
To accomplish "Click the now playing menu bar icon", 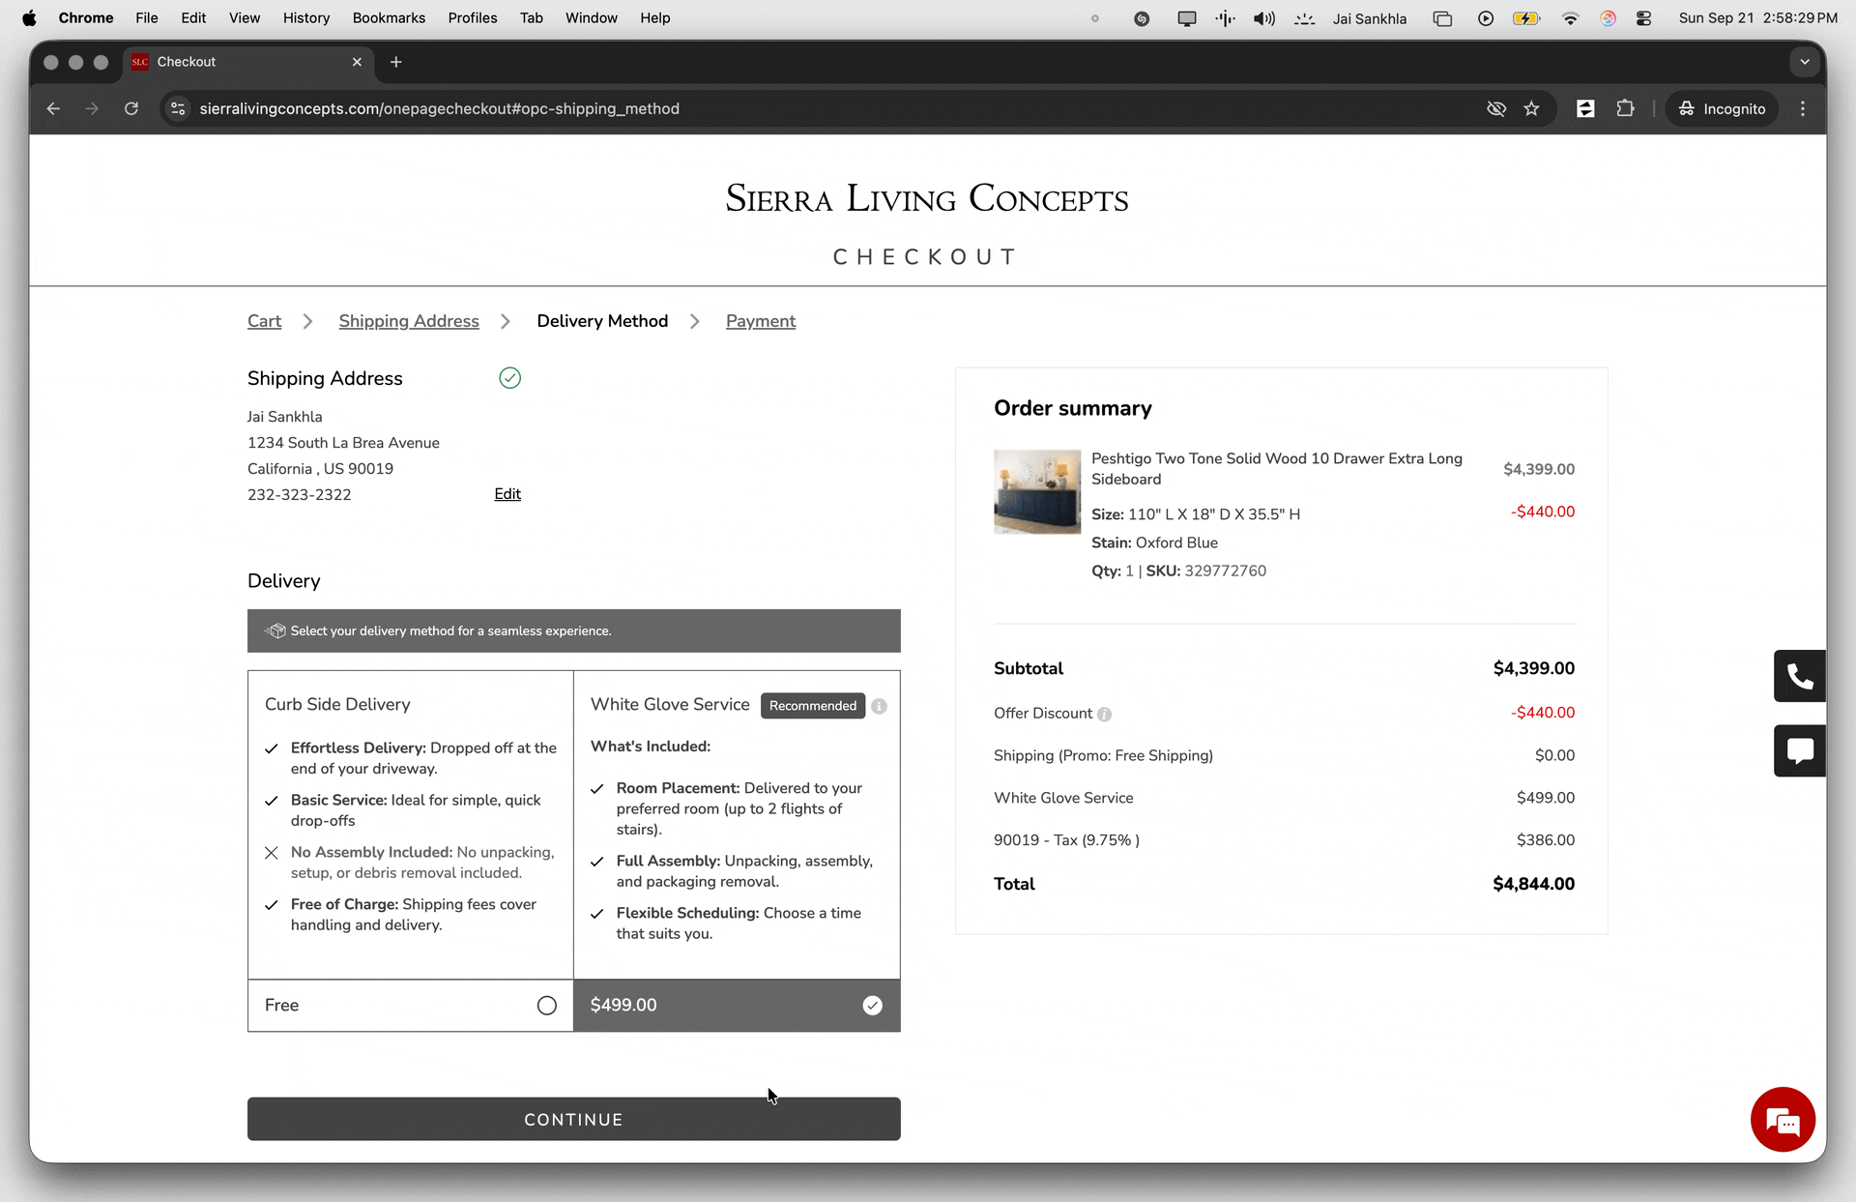I will pyautogui.click(x=1486, y=18).
